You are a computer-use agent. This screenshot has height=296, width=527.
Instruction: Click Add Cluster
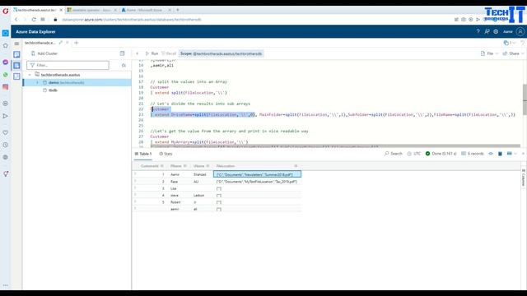pos(44,53)
